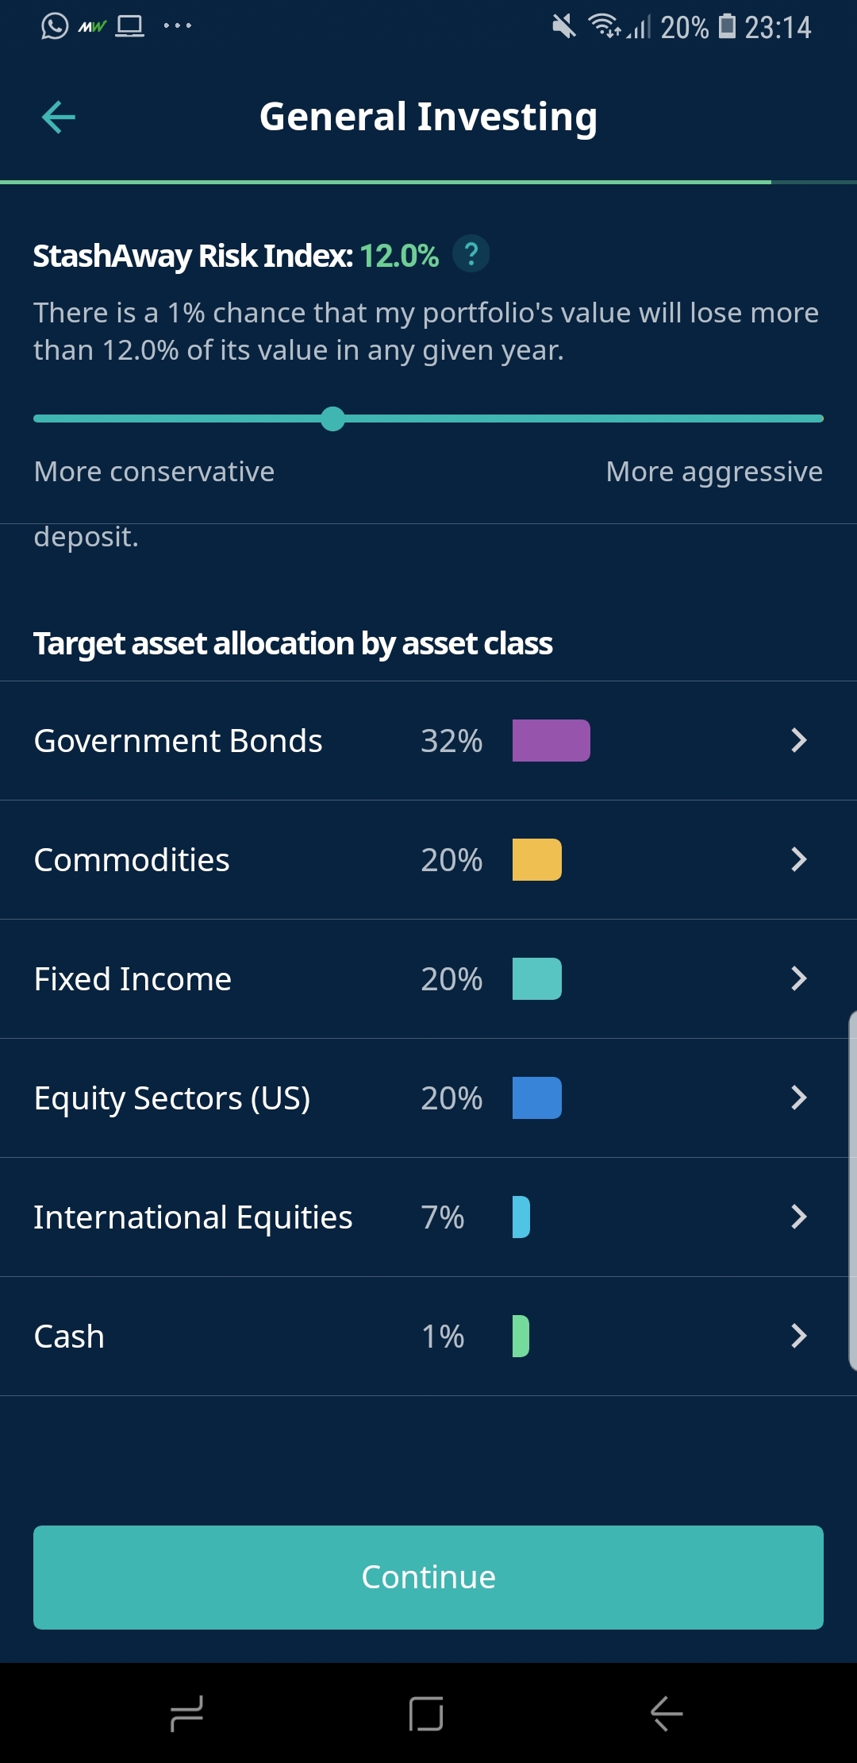This screenshot has height=1763, width=857.
Task: Open the International Equities row
Action: click(x=428, y=1217)
